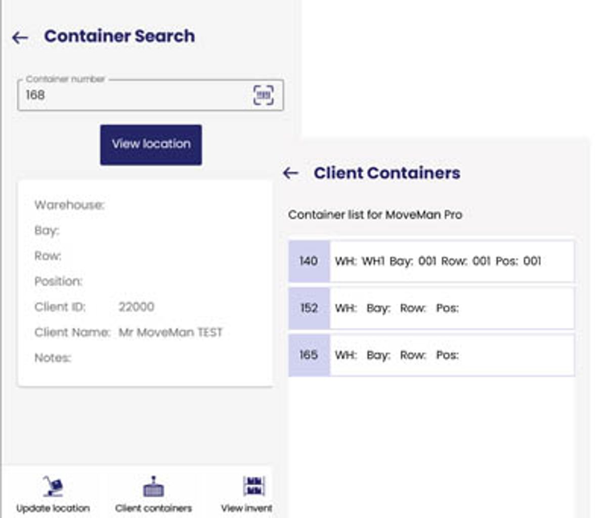Click 'Container list for MoveMan Pro' text

pyautogui.click(x=375, y=215)
